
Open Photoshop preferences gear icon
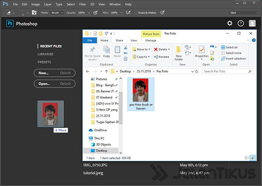click(230, 23)
